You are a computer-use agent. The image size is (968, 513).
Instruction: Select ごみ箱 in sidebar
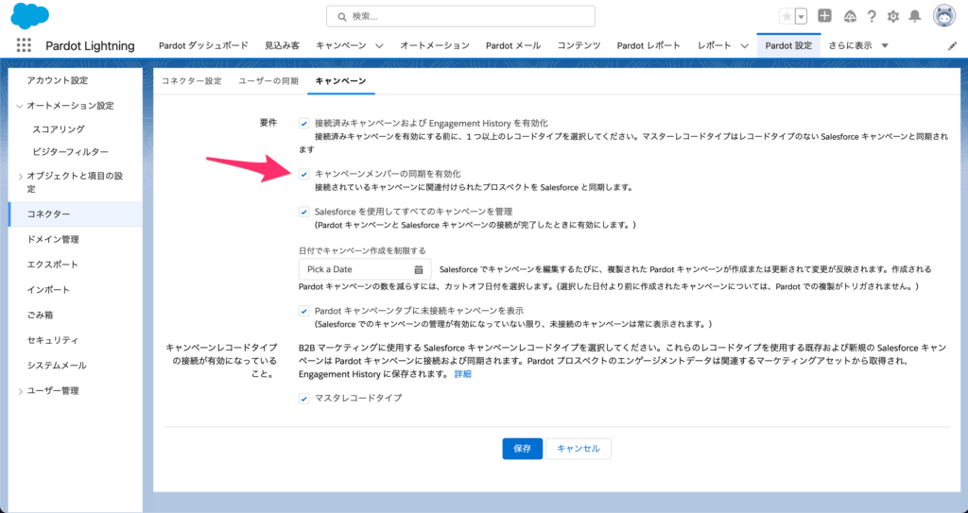[40, 316]
